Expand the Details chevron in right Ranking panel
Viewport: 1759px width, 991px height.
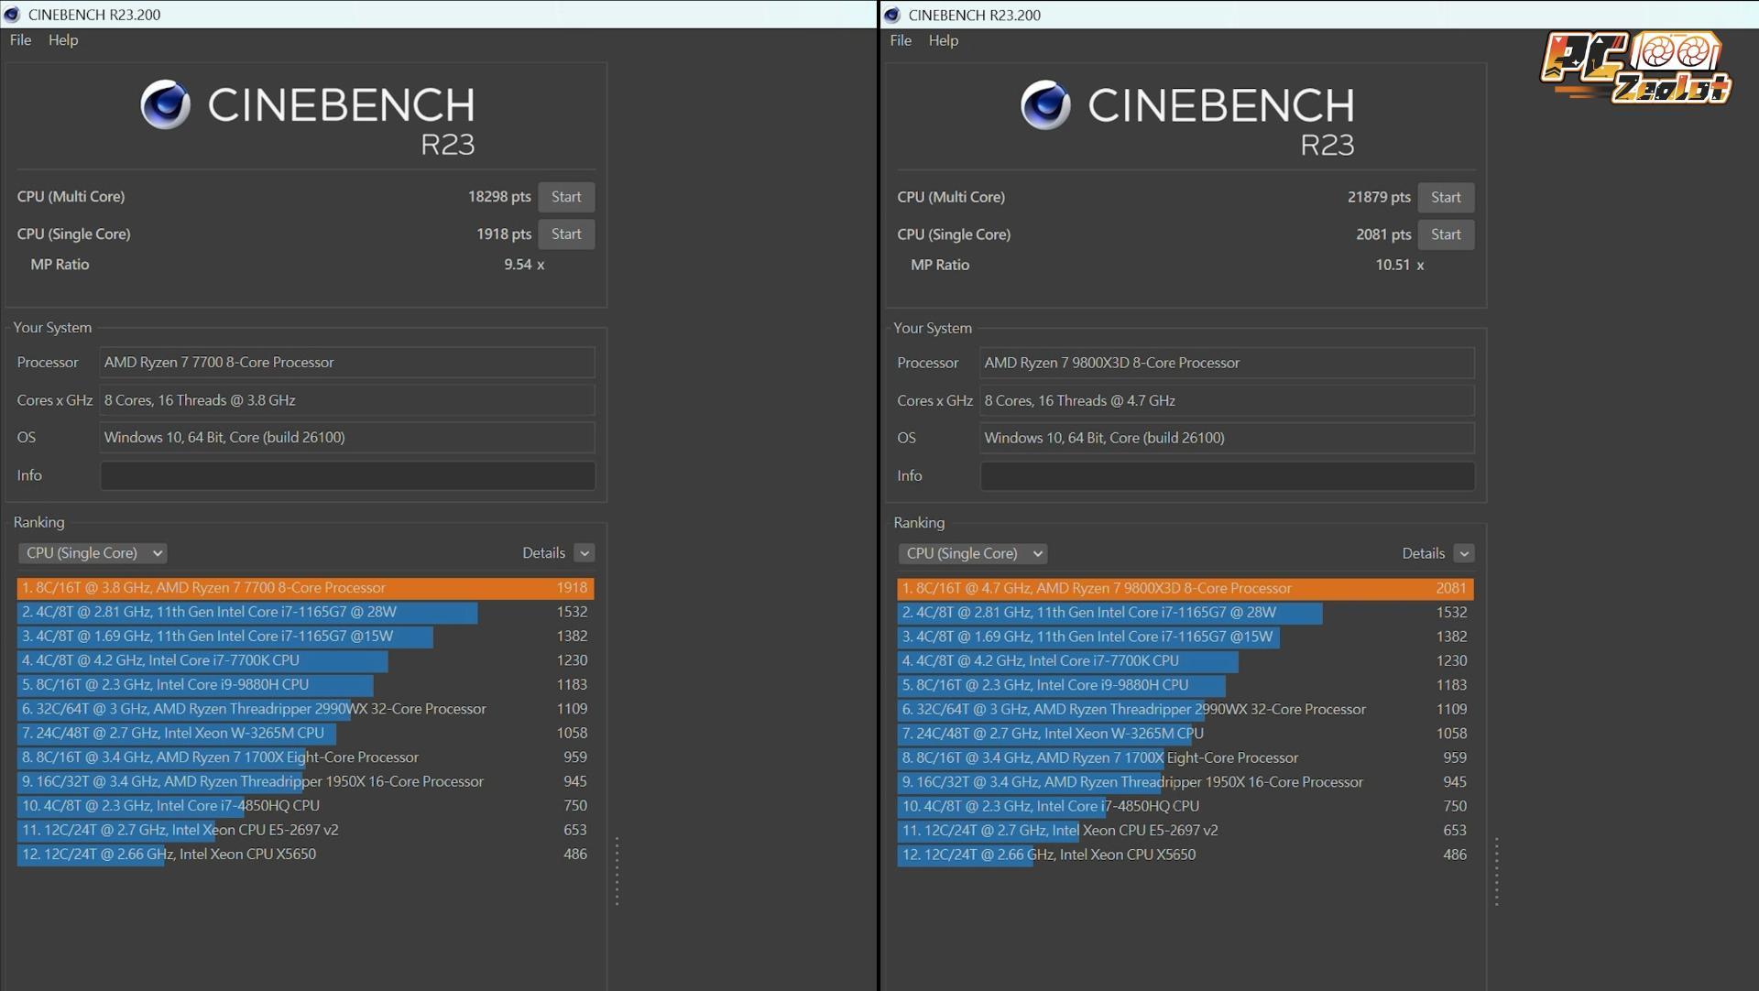point(1464,553)
